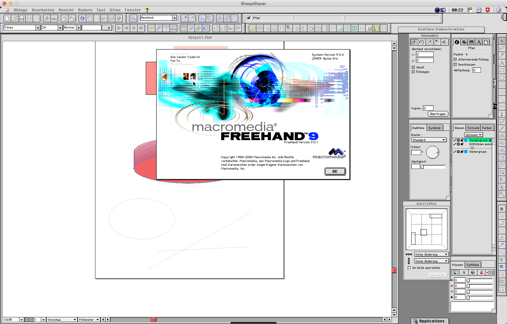Switch to the Formate tab
Viewport: 507px width, 324px height.
[x=473, y=128]
